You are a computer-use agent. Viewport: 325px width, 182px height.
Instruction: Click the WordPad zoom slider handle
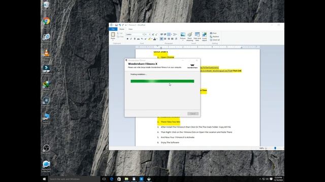click(275, 148)
